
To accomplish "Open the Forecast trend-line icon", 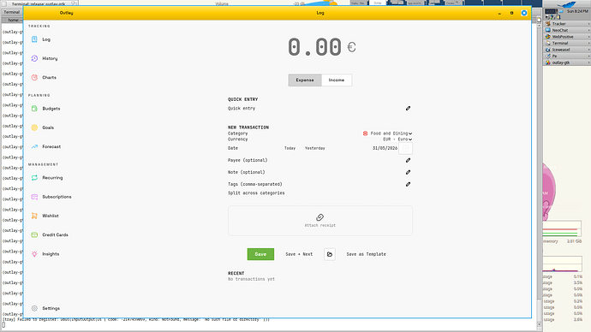I will (34, 146).
